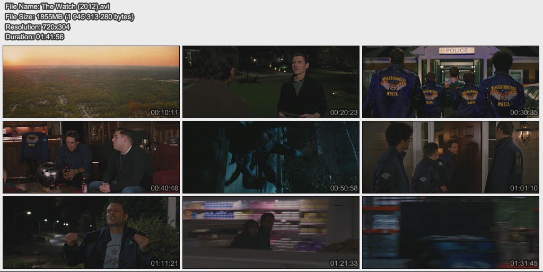
Task: Click the File Size text line
Action: [69, 16]
